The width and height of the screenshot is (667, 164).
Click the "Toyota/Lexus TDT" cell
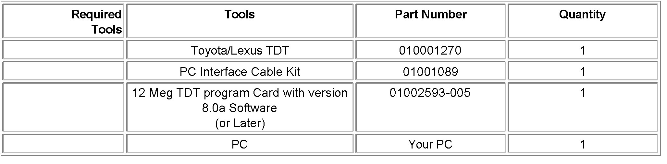[x=240, y=50]
